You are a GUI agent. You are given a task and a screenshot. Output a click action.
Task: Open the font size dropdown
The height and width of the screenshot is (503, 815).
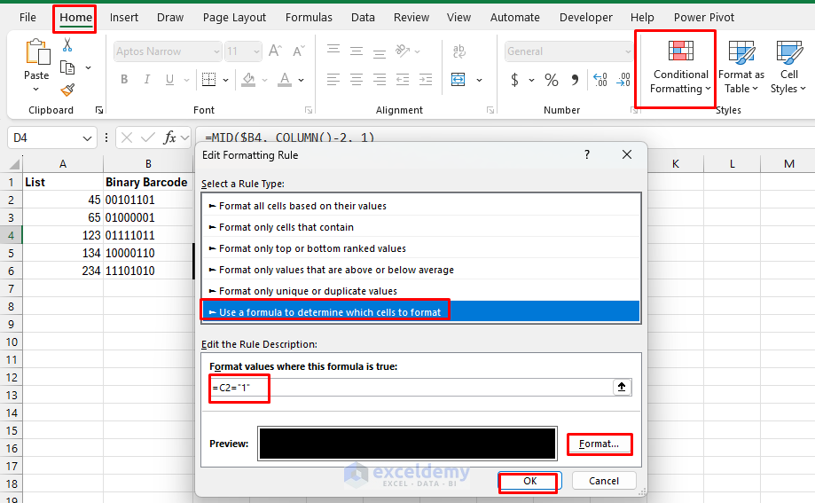(x=256, y=51)
